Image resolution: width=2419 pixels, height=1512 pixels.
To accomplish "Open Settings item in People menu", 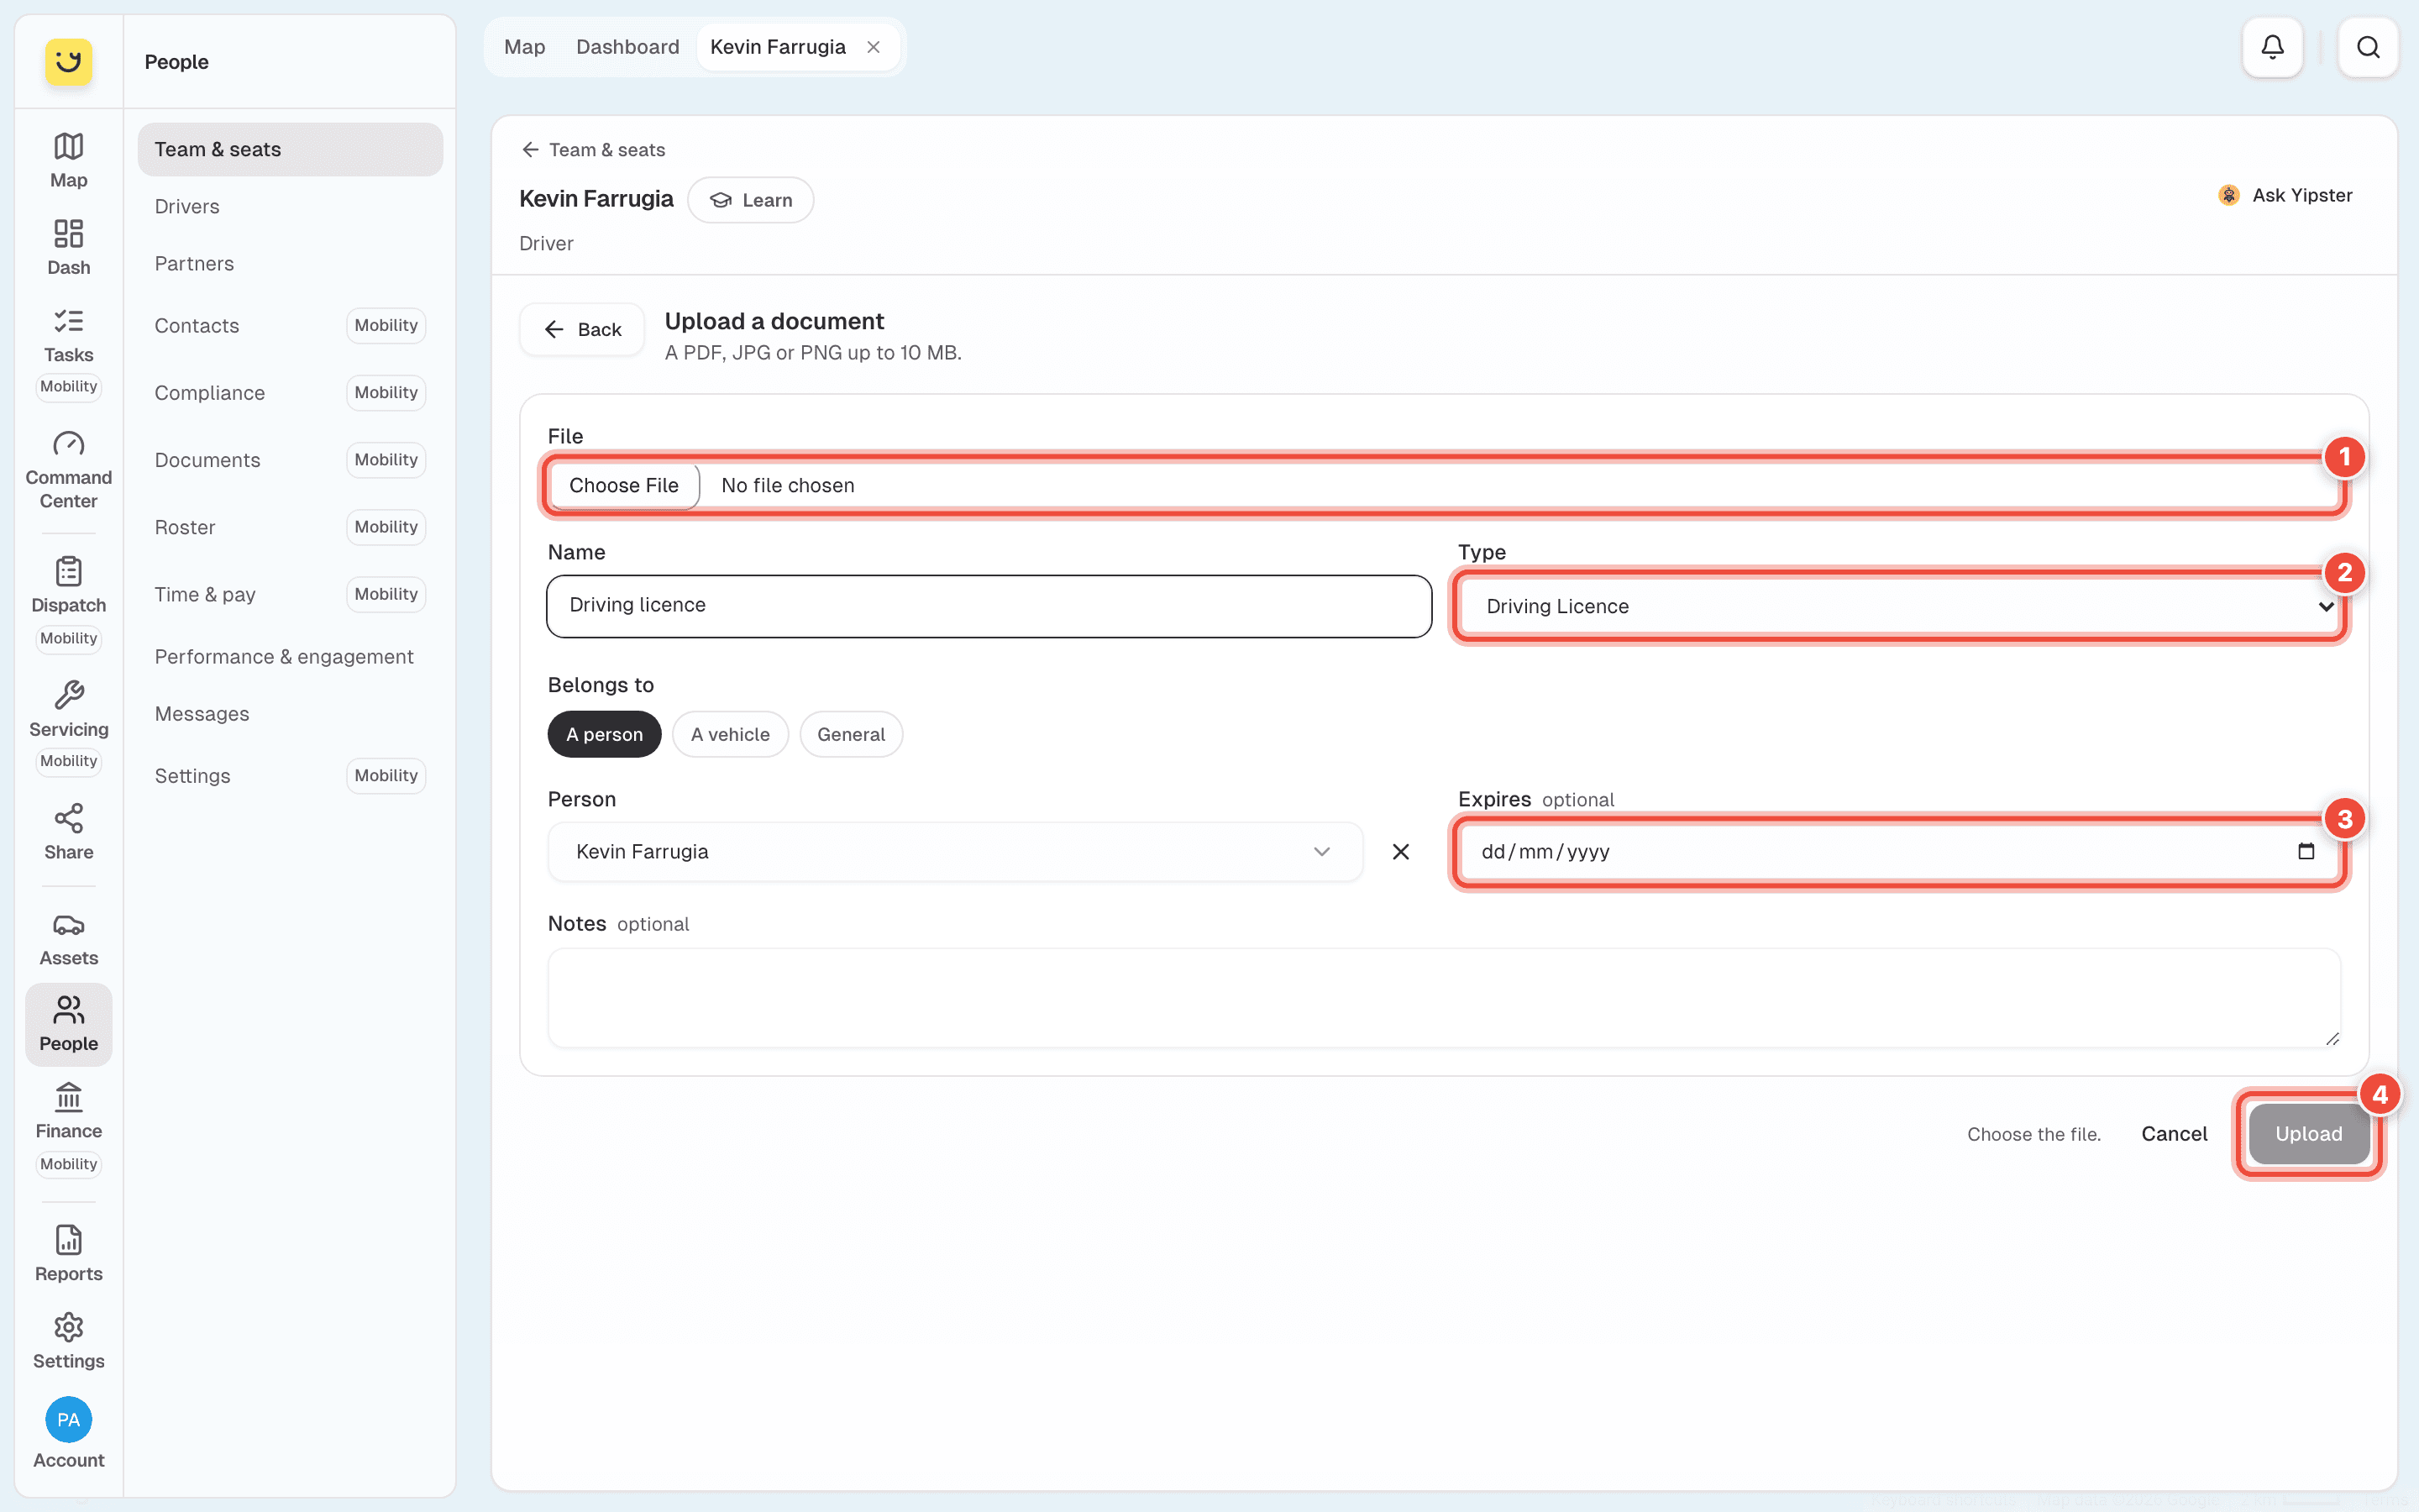I will [290, 775].
